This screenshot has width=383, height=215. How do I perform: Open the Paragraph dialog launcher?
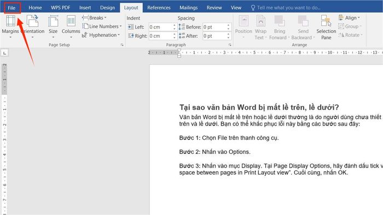pos(230,45)
